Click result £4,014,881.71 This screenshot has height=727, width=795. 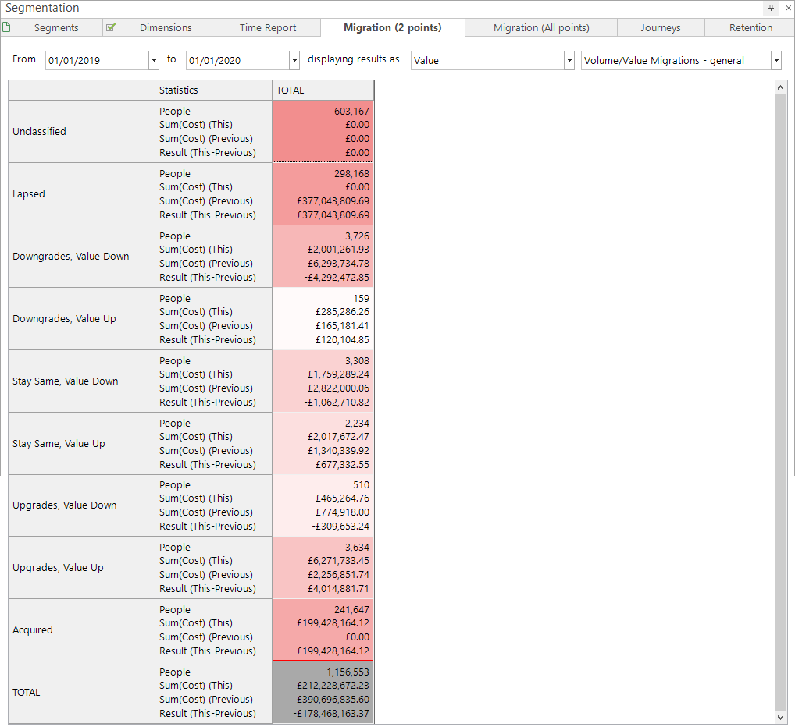pos(338,589)
